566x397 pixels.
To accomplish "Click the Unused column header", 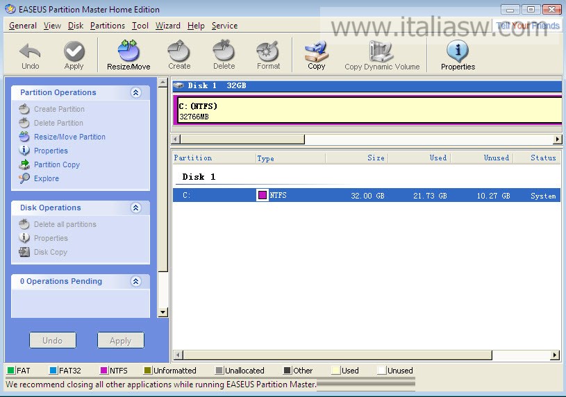I will [482, 158].
